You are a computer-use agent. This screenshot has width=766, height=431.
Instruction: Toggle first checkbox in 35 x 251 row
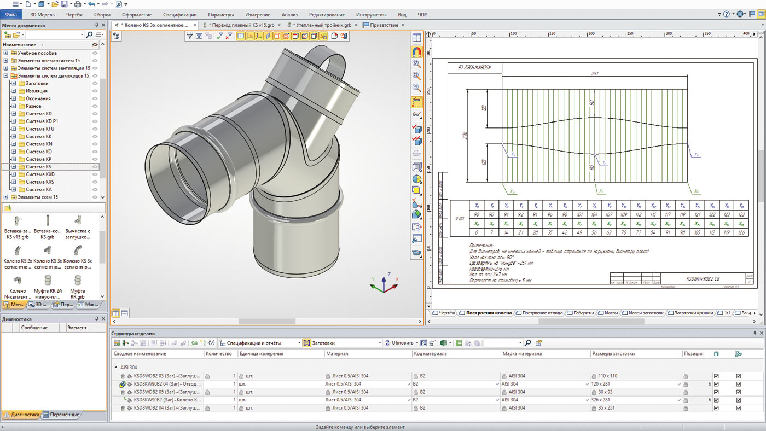click(716, 408)
